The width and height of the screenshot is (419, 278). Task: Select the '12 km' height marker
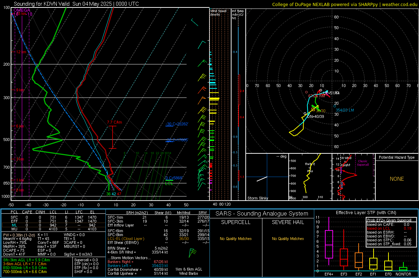[x=21, y=52]
